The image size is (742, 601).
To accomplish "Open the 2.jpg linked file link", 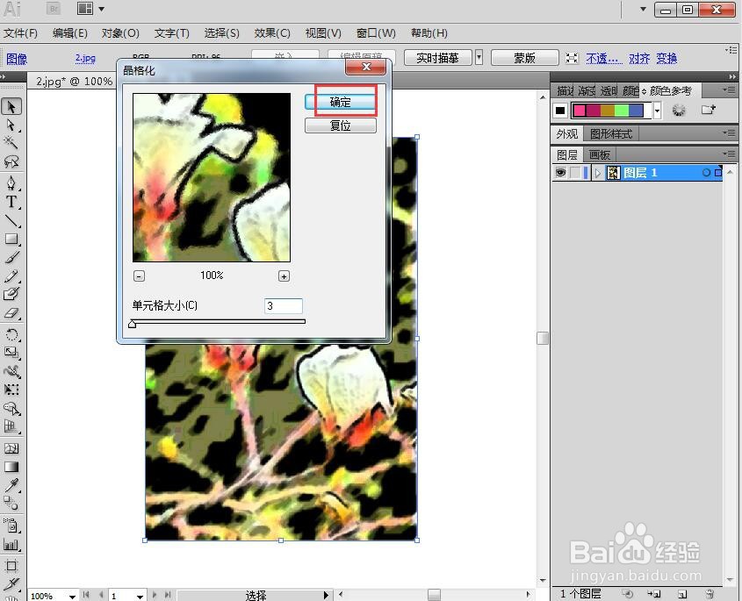I will point(85,58).
